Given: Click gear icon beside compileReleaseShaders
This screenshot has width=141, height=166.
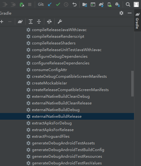Looking at the screenshot, I should 28,43.
